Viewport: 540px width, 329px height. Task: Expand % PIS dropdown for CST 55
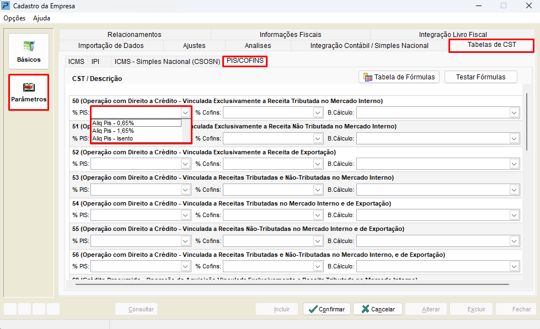[x=185, y=241]
